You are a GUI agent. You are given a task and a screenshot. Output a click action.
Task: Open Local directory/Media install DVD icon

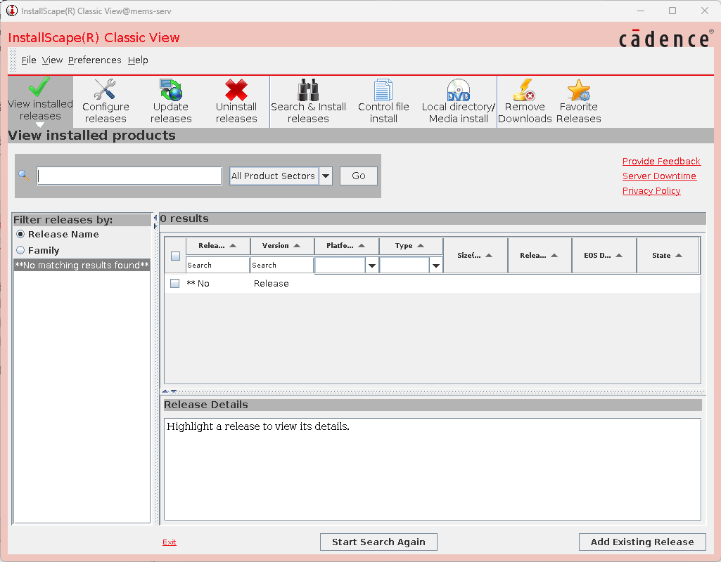coord(459,89)
